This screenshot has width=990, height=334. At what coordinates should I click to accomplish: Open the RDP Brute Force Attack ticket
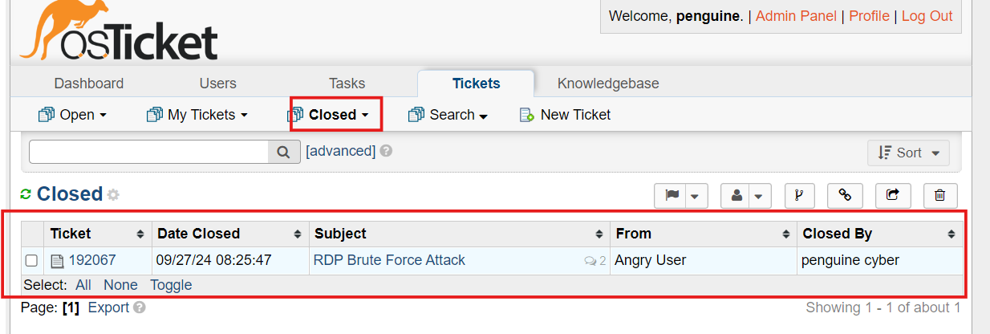[x=389, y=260]
